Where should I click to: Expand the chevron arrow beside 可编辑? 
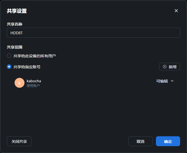172,81
